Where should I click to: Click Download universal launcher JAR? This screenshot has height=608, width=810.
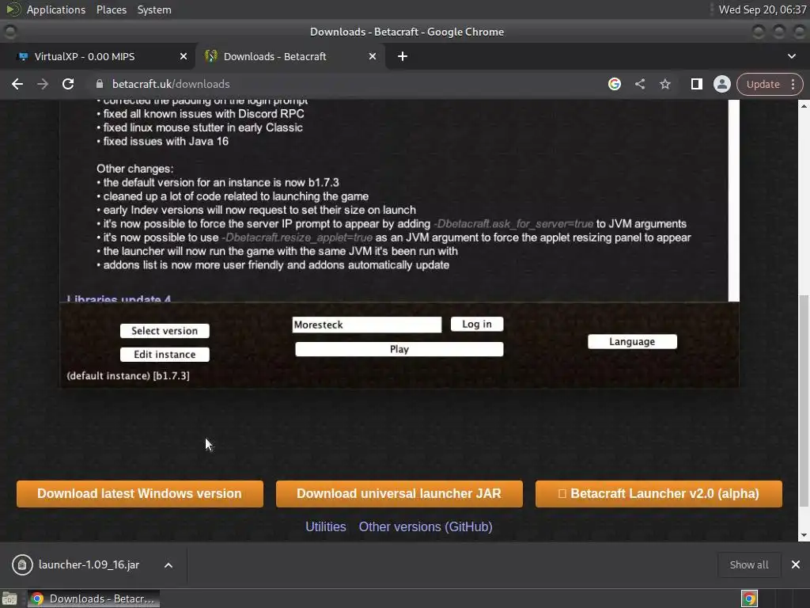point(399,494)
